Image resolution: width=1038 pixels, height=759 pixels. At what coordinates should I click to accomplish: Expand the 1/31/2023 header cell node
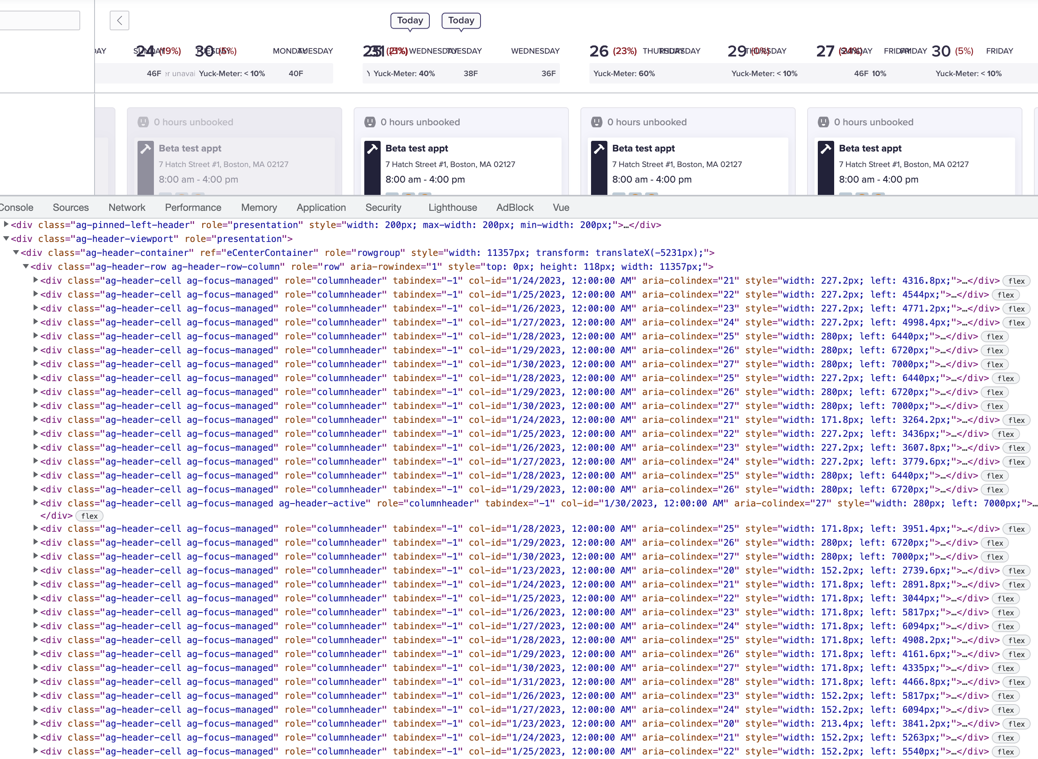click(x=36, y=682)
